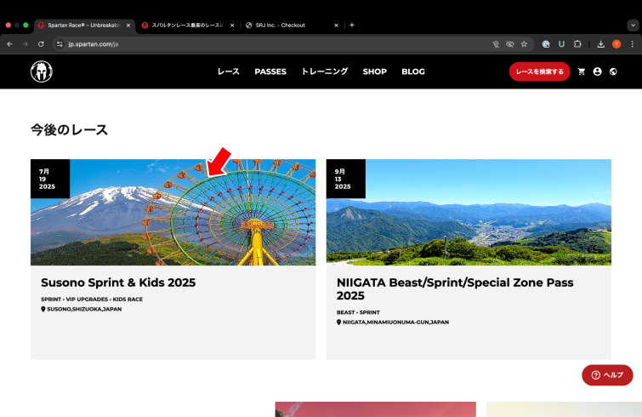Click the U extension icon
This screenshot has width=642, height=417.
[x=562, y=44]
